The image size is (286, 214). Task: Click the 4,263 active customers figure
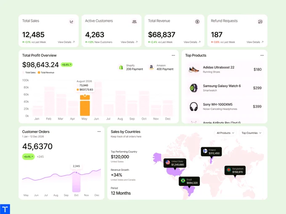coord(95,35)
